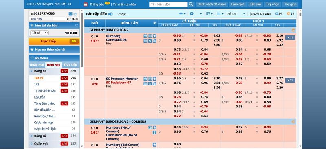The height and width of the screenshot is (149, 326).
Task: Click the orange refresh counter showing 14
Action: 291,14
